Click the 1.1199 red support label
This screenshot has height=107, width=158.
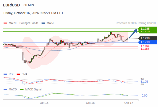click(145, 46)
